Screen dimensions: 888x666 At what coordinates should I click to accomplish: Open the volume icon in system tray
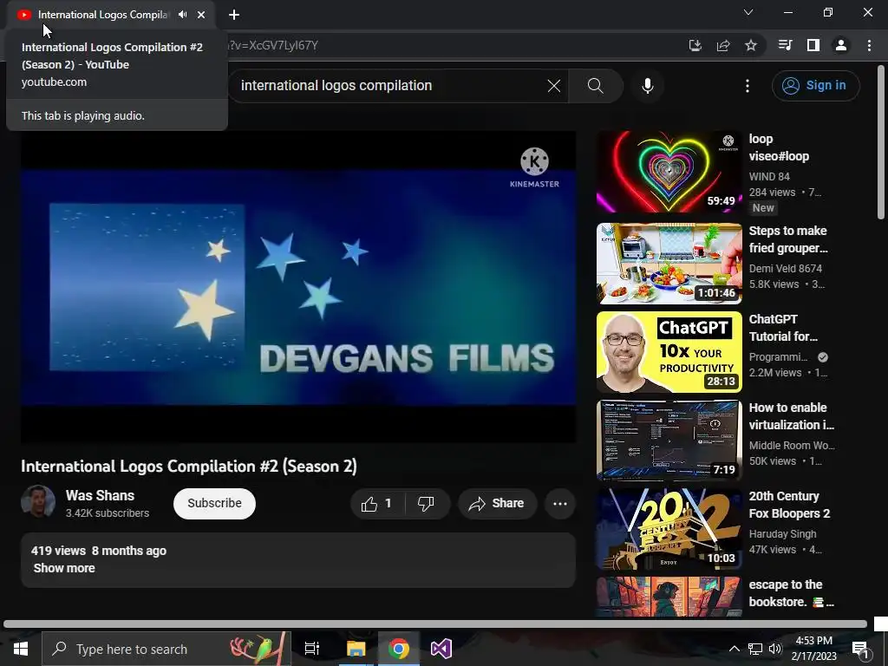[x=775, y=649]
